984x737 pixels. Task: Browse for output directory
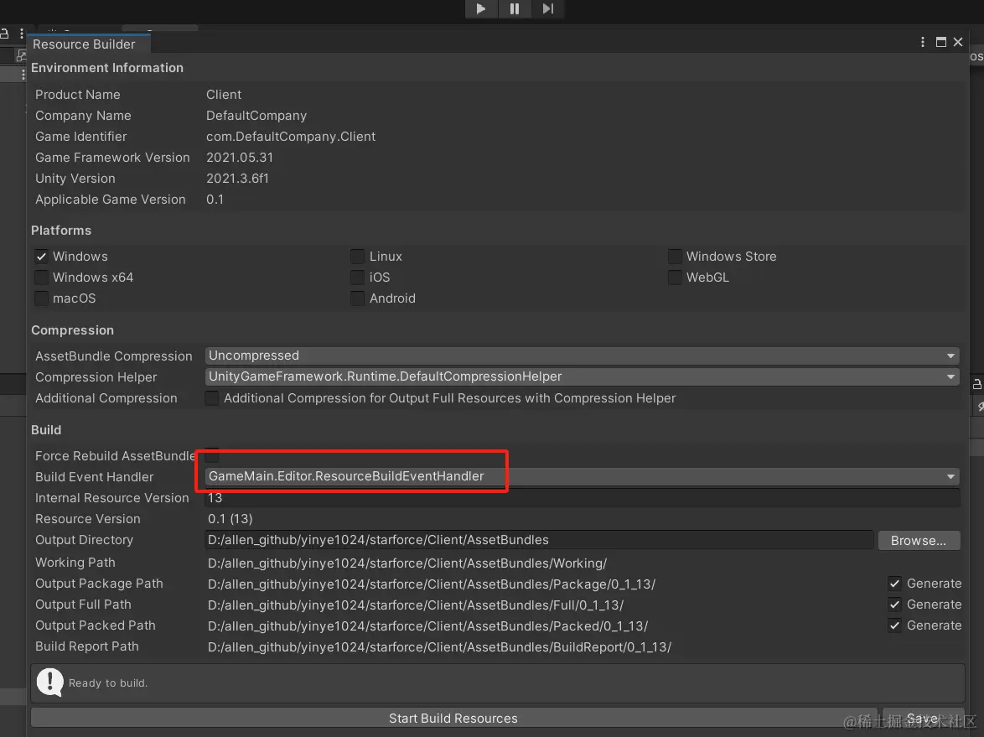(919, 541)
